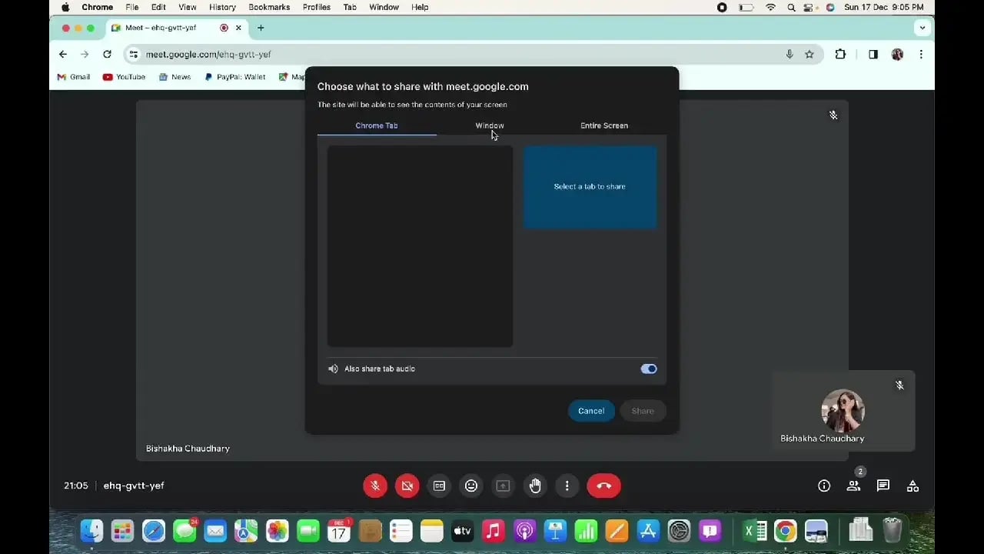Open the in-call chat panel
The image size is (984, 554).
(x=883, y=486)
